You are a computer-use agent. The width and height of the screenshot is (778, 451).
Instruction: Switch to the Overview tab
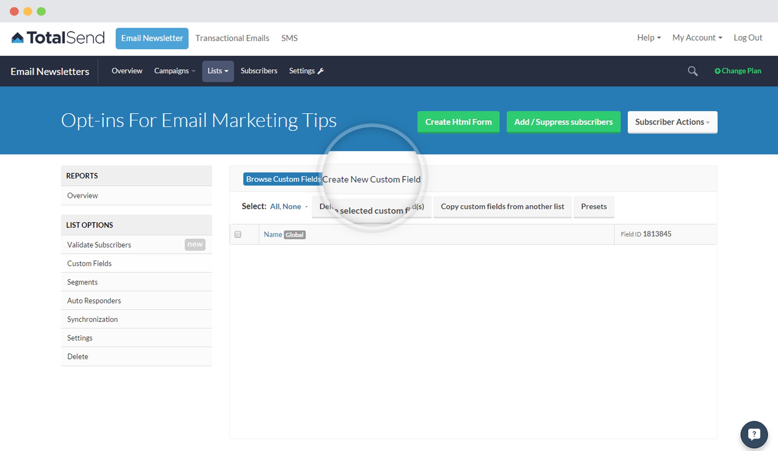(x=127, y=70)
